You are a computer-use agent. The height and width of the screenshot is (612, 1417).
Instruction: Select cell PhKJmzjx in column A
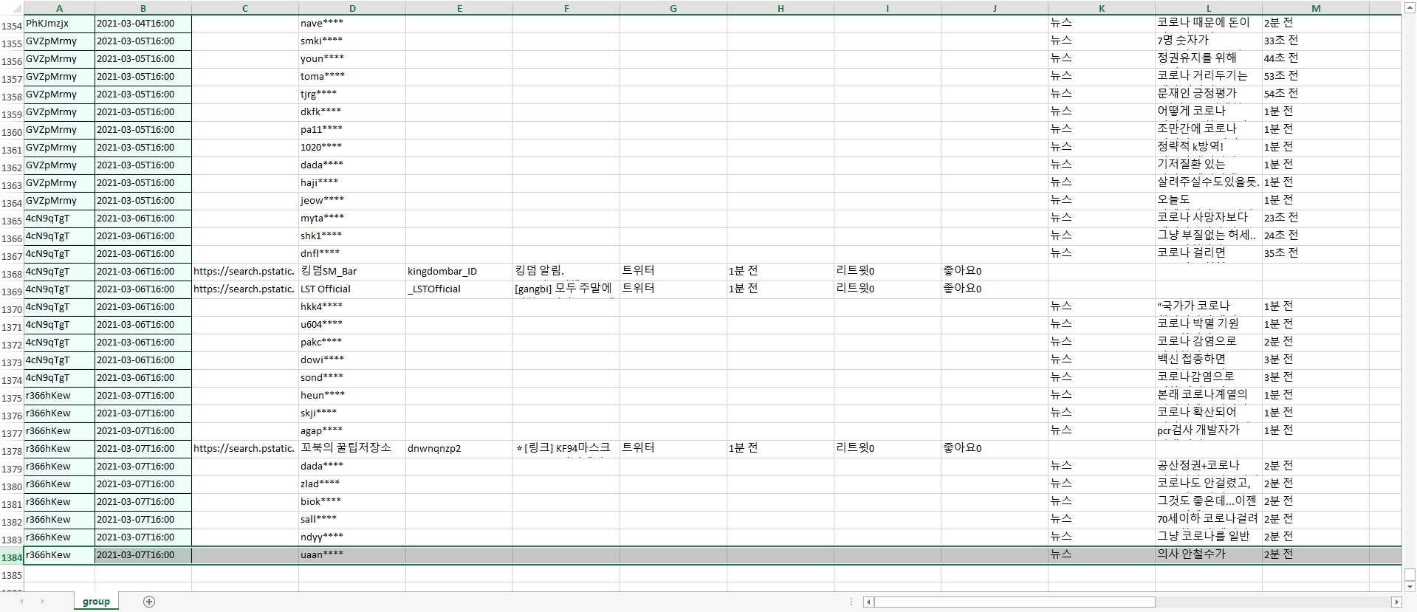coord(47,24)
